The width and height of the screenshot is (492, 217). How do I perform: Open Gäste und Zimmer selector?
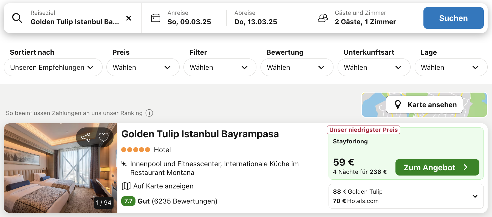coord(365,18)
